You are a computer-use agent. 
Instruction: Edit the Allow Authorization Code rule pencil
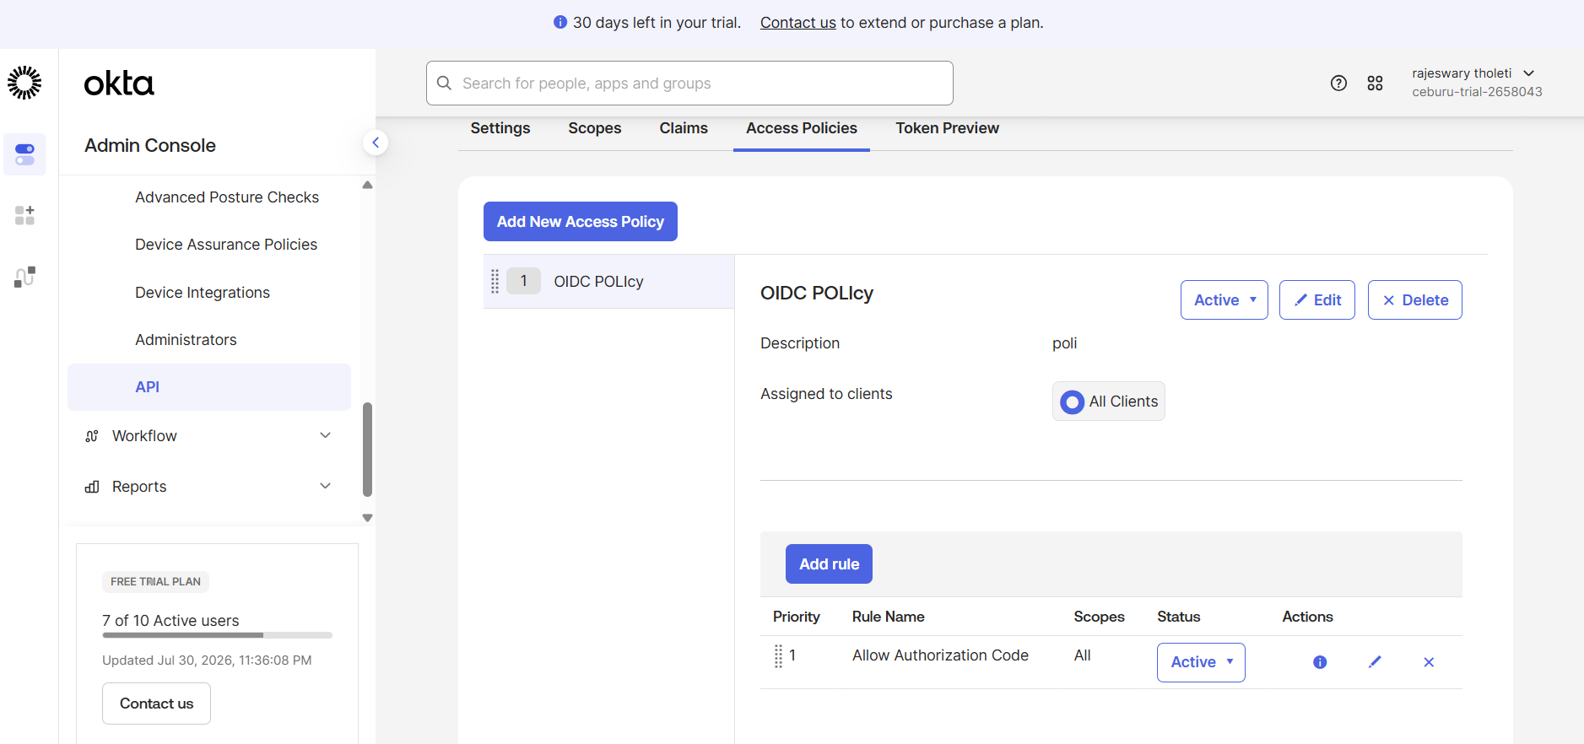click(1375, 662)
